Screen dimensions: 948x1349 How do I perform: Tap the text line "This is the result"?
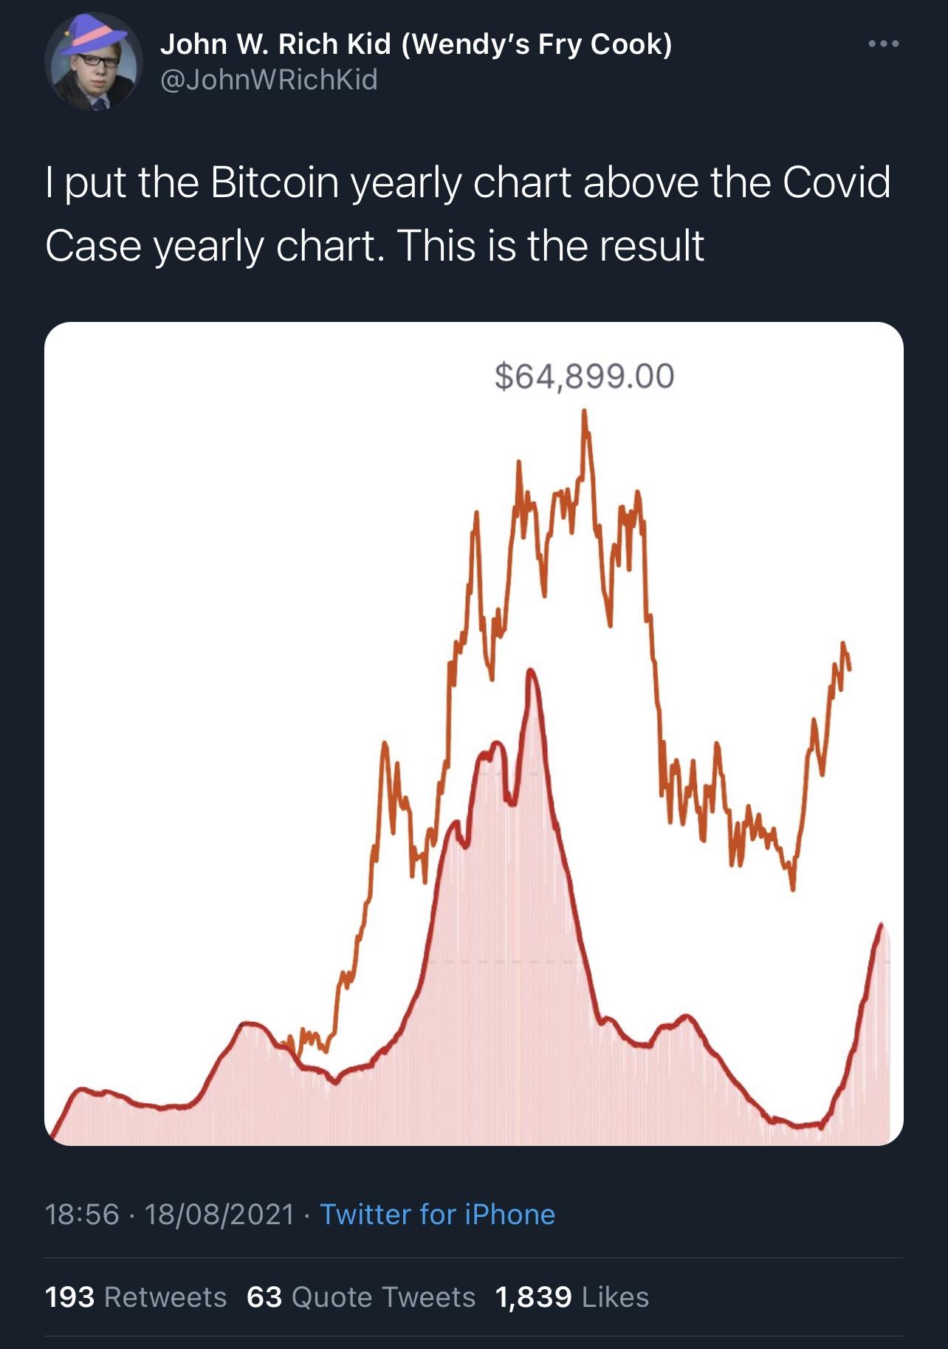551,246
